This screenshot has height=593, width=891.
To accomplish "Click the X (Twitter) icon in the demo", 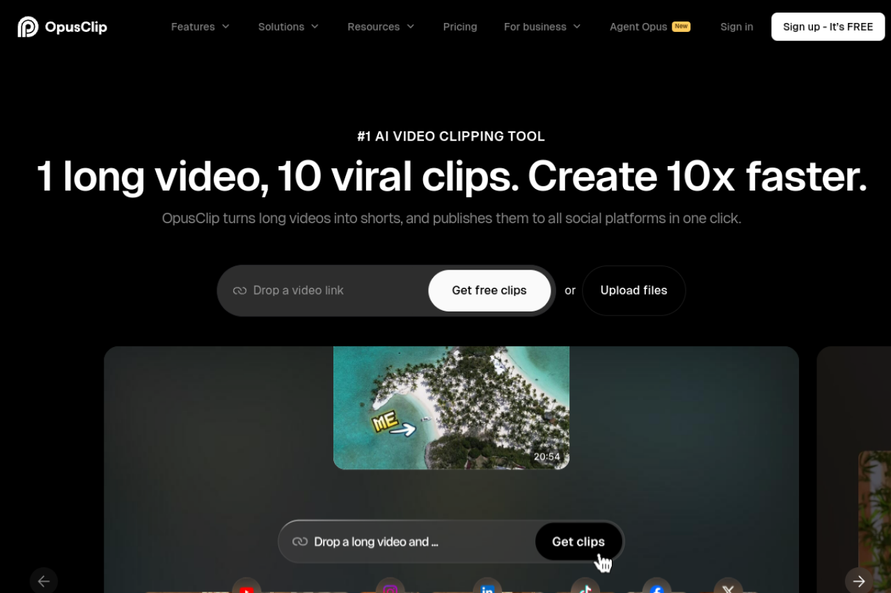I will 728,586.
